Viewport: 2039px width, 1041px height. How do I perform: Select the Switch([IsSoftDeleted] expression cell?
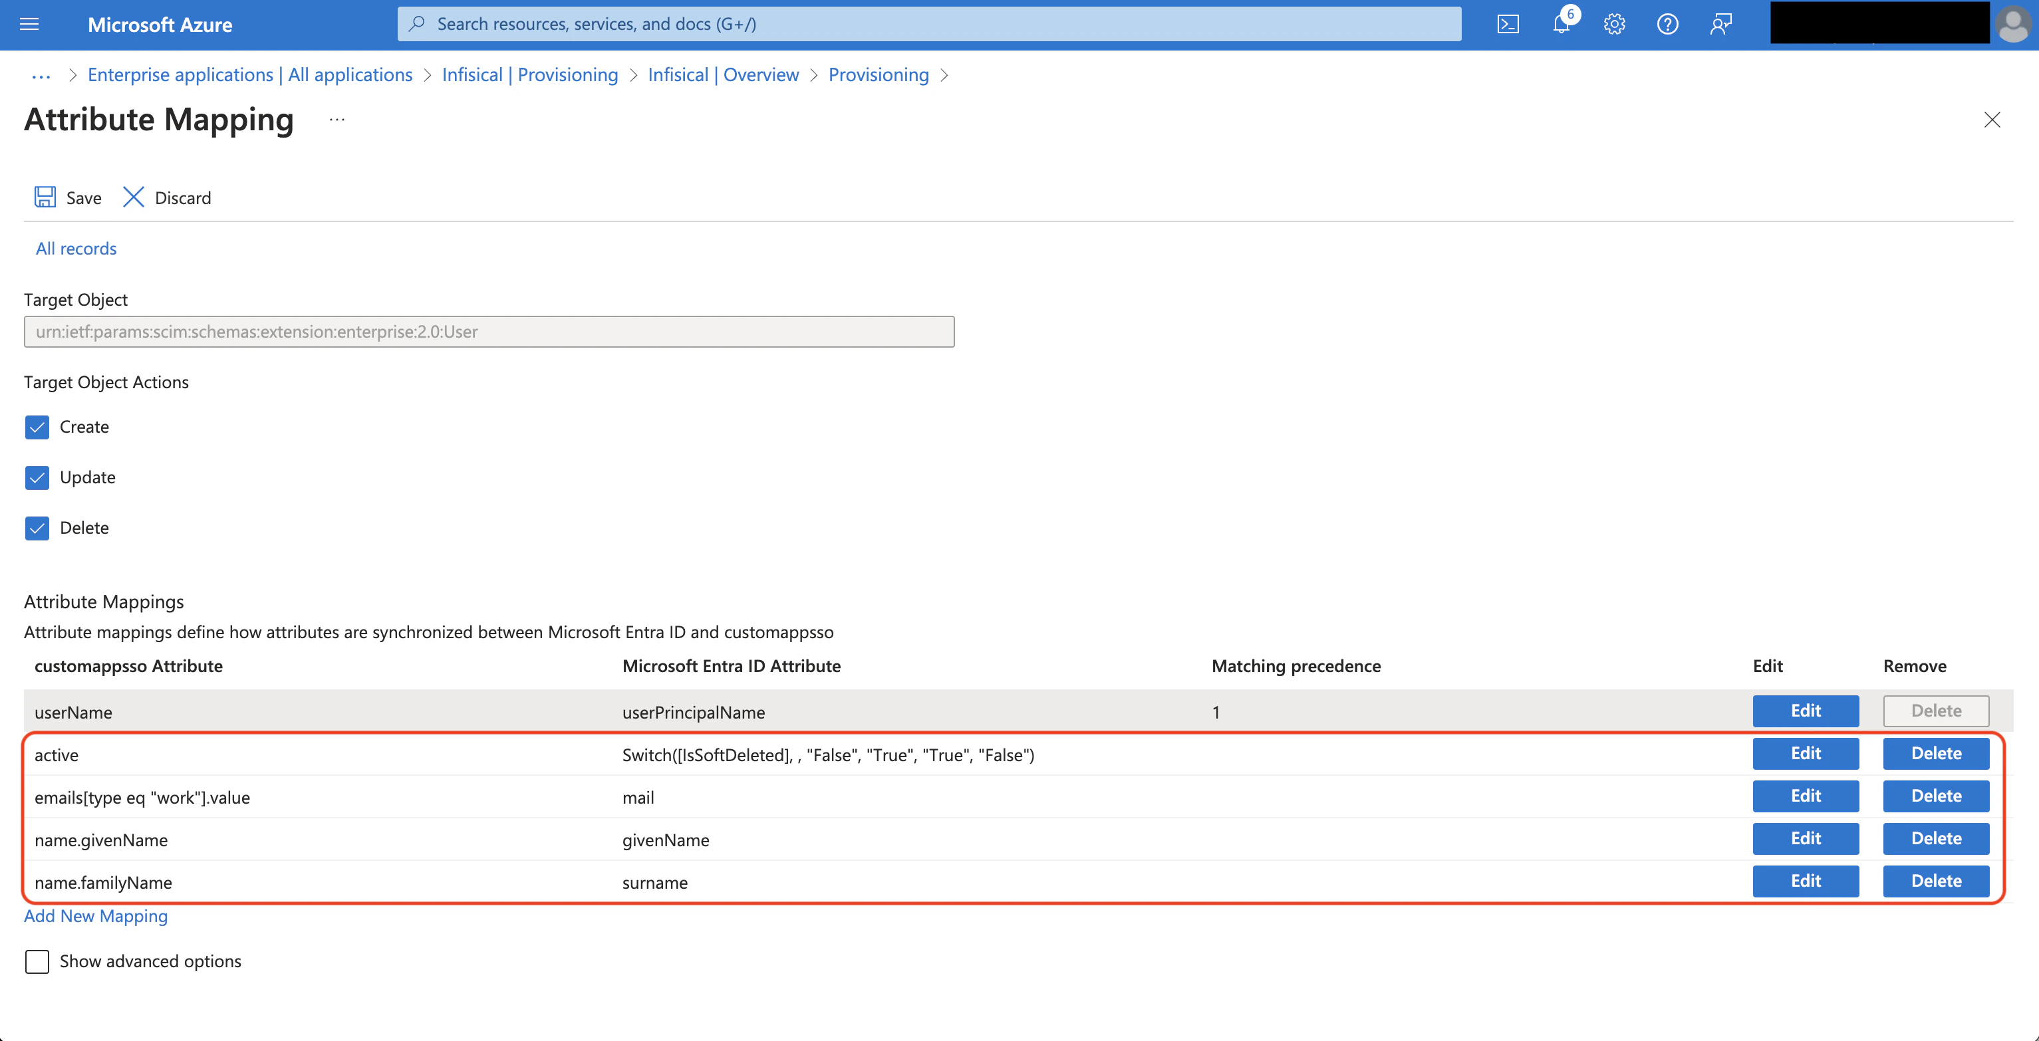(828, 754)
